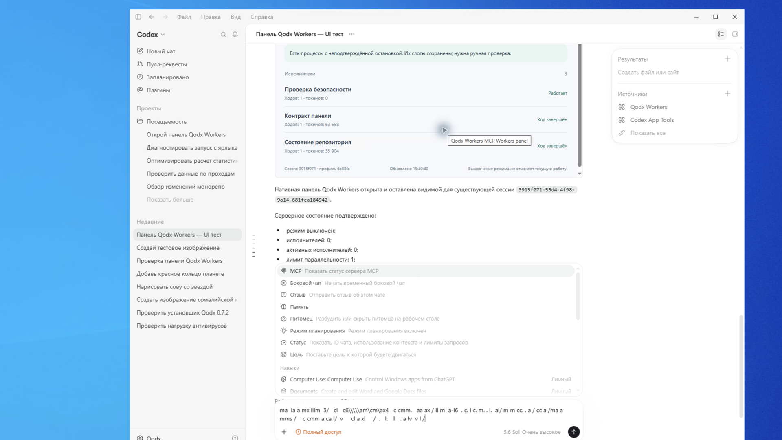Screen dimensions: 782x440
Task: Click the MCP command icon
Action: [284, 271]
